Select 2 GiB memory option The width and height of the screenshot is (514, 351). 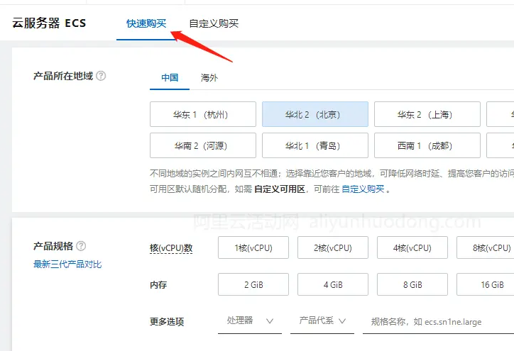click(253, 284)
